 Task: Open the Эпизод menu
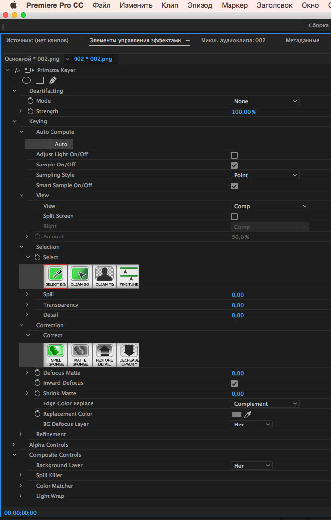coord(200,5)
